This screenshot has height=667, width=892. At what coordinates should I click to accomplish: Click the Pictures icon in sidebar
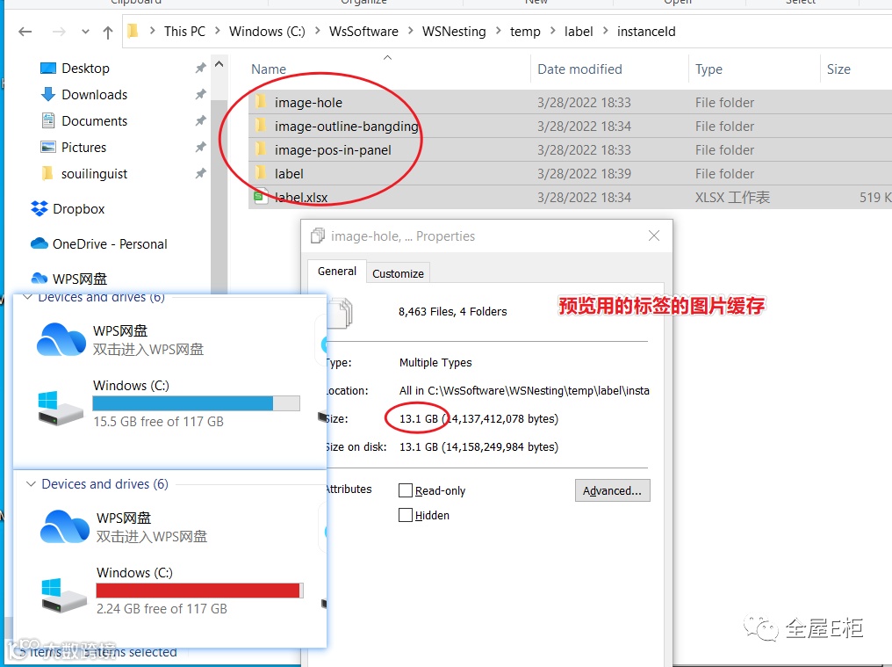click(x=48, y=147)
